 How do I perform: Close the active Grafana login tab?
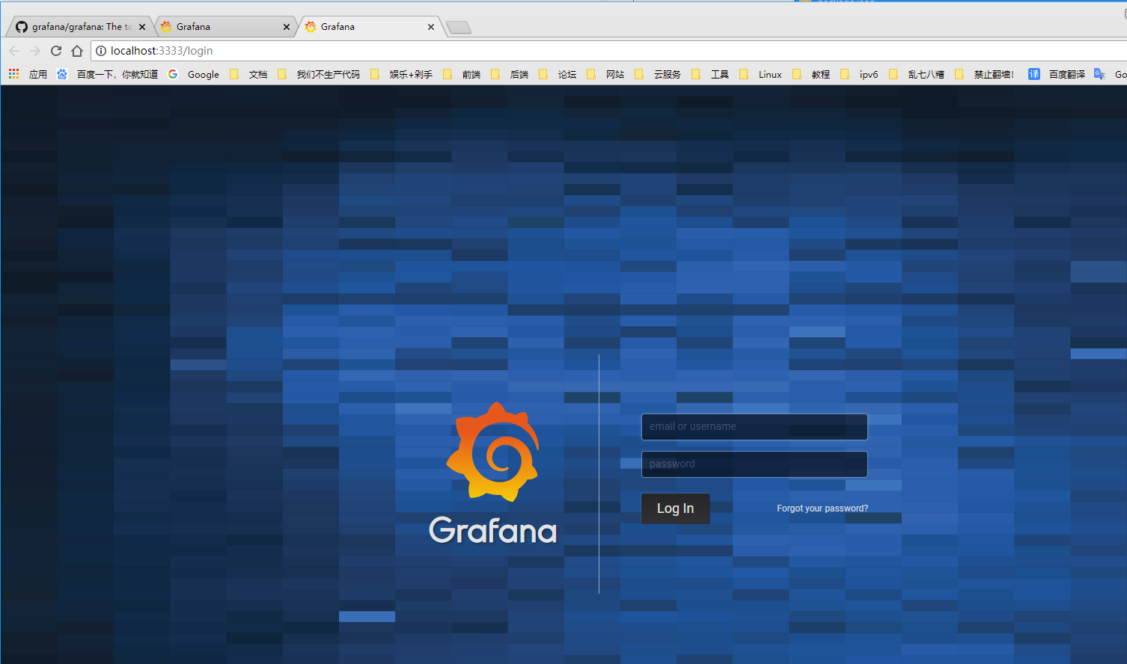(431, 27)
